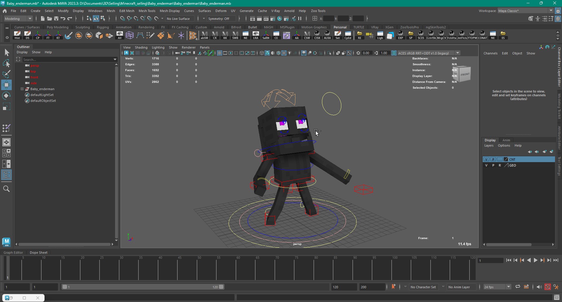Toggle loop playback button
The image size is (562, 302).
(x=518, y=287)
